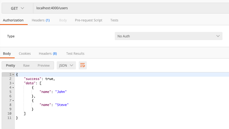Collapse the data array on line 3
229x129 pixels.
pyautogui.click(x=13, y=83)
